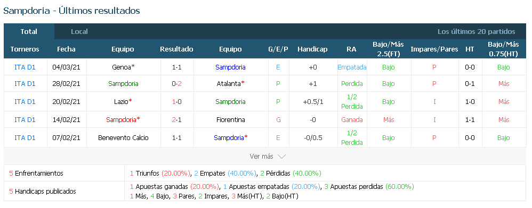Image resolution: width=532 pixels, height=208 pixels.
Task: Click the Bajo/Más 2.5(FT) column header
Action: pos(389,49)
